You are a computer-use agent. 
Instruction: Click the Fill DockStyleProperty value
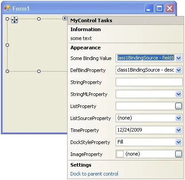pos(120,142)
